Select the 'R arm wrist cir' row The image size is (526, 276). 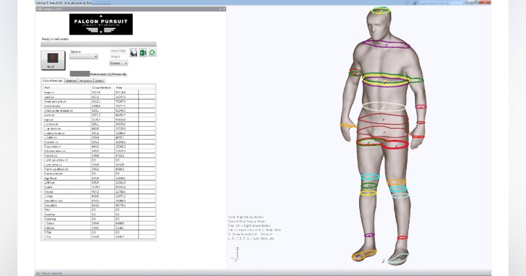pos(99,174)
